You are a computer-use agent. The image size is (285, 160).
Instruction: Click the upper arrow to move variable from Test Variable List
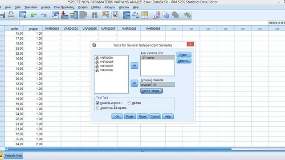134,66
